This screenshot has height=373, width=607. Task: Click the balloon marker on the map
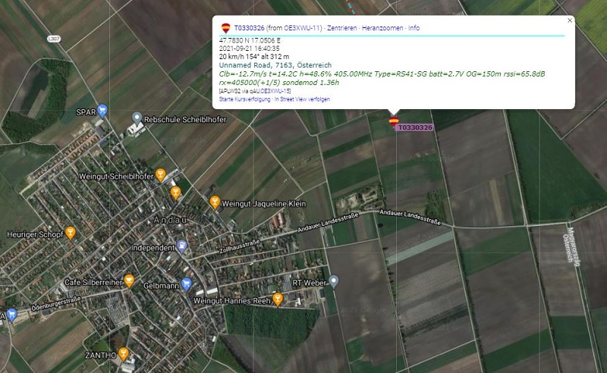pos(394,121)
